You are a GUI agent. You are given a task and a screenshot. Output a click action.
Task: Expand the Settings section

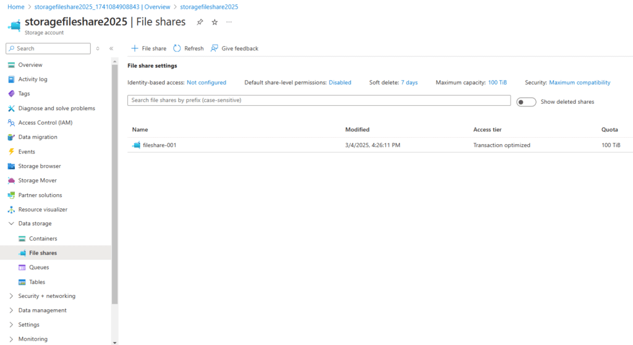(x=11, y=325)
